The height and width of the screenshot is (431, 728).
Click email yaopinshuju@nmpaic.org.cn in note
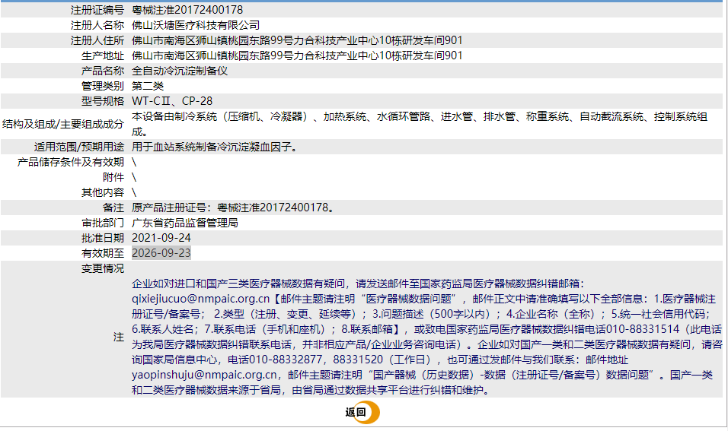click(204, 375)
